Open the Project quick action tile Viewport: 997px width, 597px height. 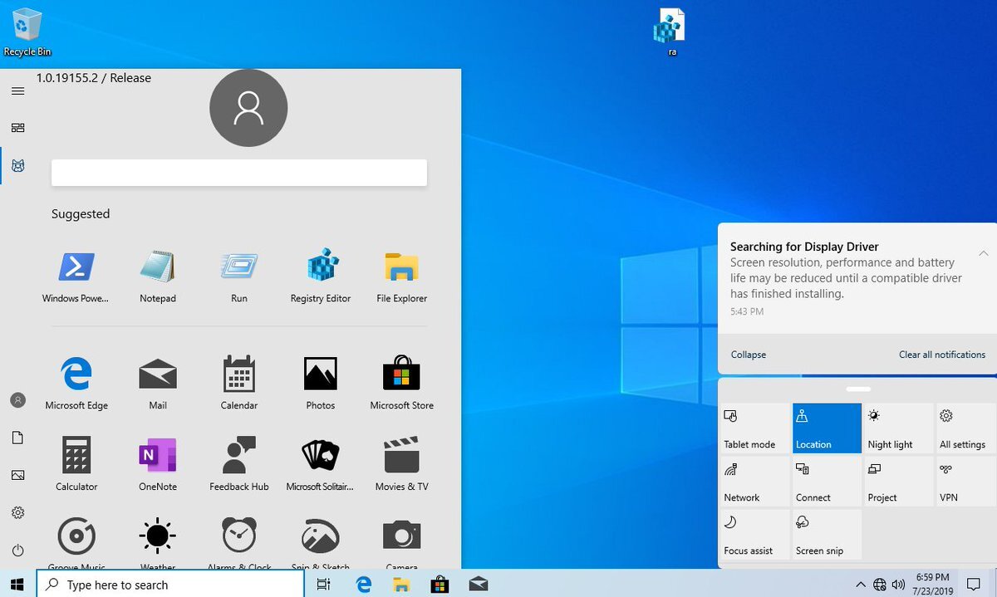[x=898, y=482]
